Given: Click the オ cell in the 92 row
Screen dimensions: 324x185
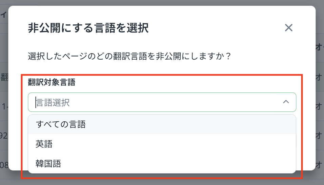Looking at the screenshot, I should (319, 136).
